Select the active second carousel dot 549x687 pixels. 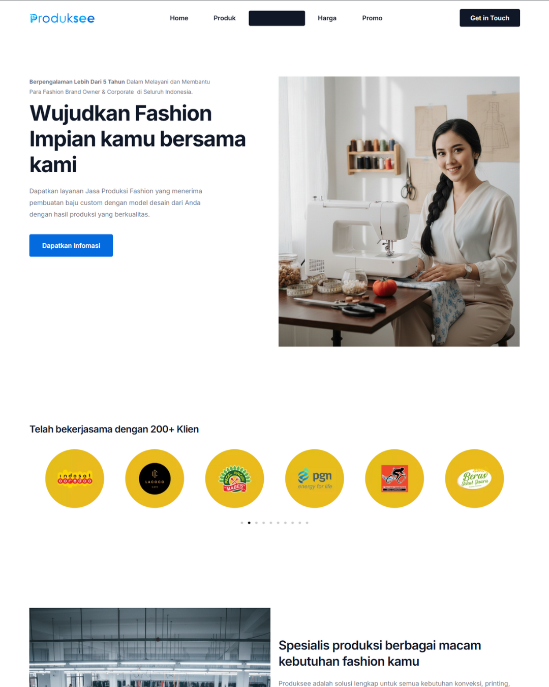(249, 523)
